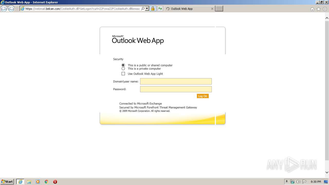Close the Outlook Web App tab
This screenshot has width=329, height=185.
coord(212,9)
